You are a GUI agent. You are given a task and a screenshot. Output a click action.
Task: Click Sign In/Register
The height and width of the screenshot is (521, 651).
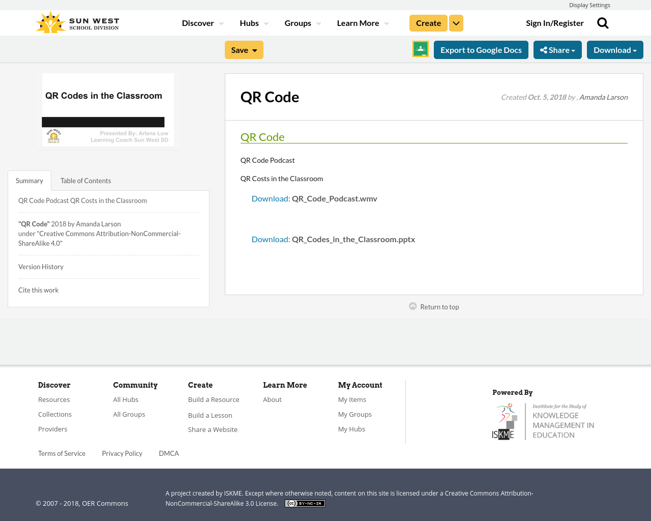tap(555, 22)
